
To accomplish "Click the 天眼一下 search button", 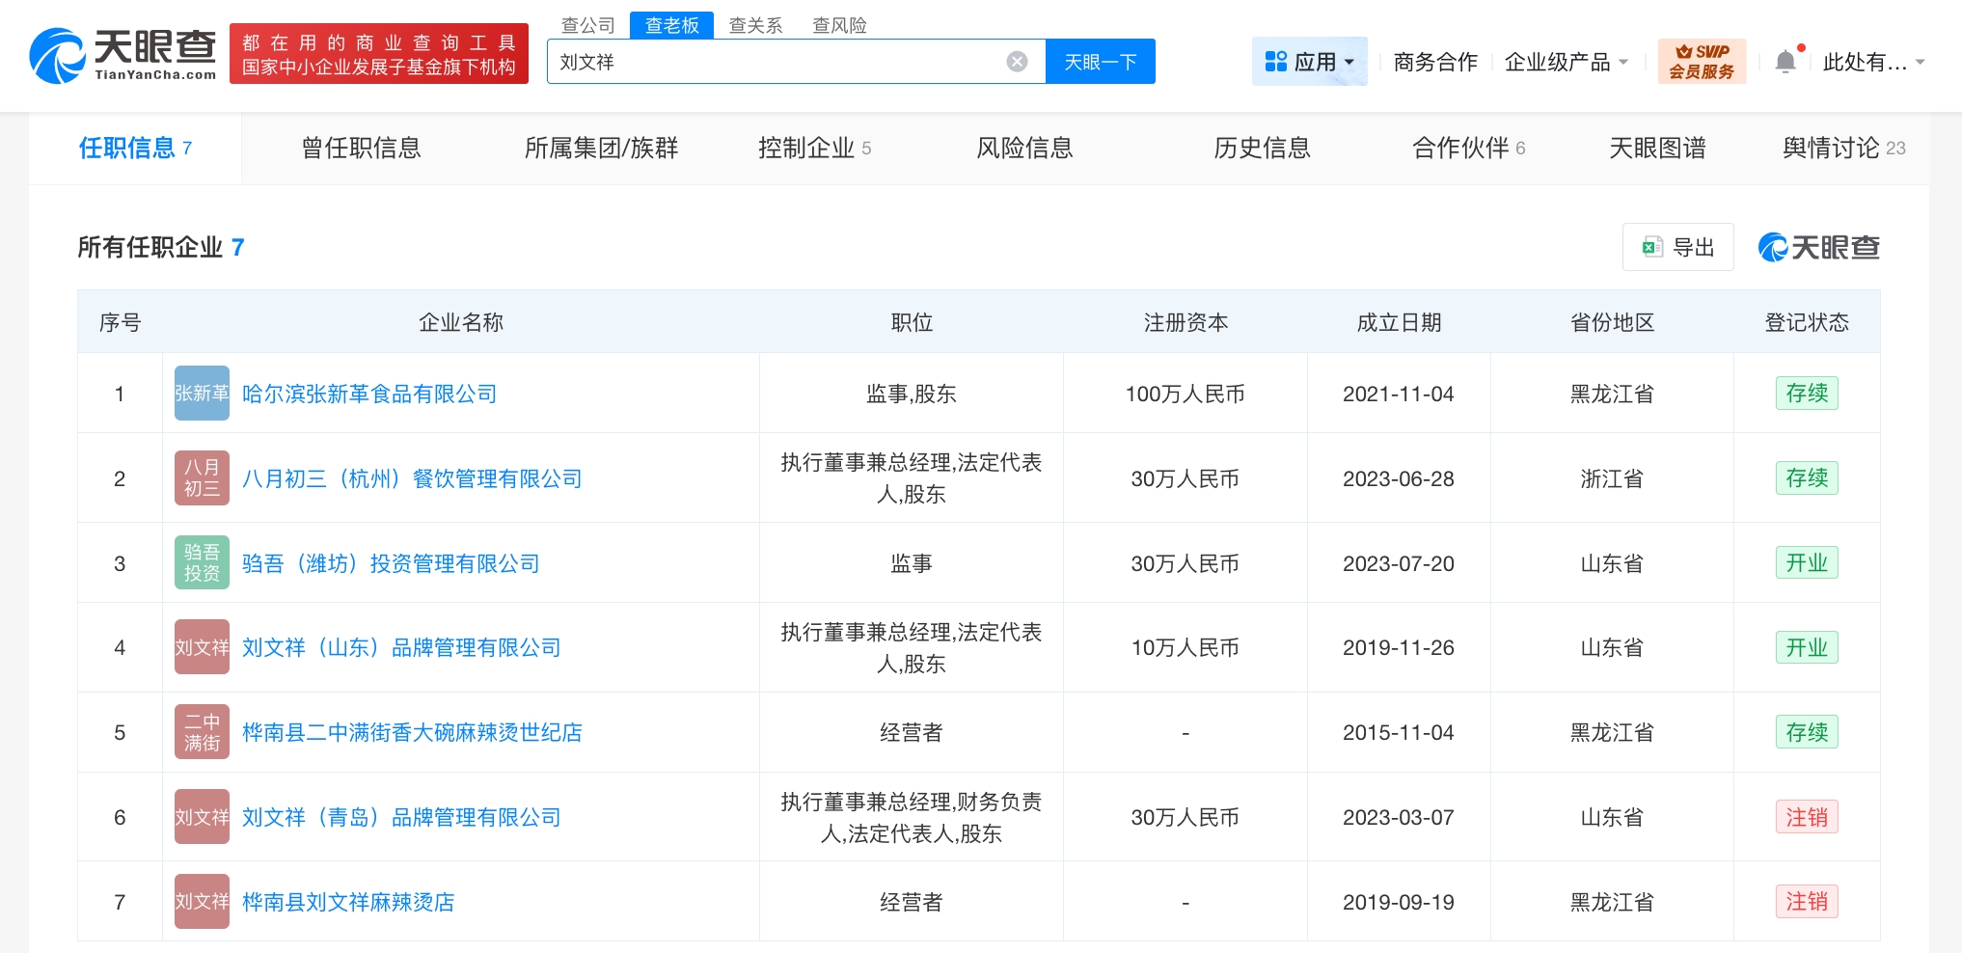I will pos(1100,61).
